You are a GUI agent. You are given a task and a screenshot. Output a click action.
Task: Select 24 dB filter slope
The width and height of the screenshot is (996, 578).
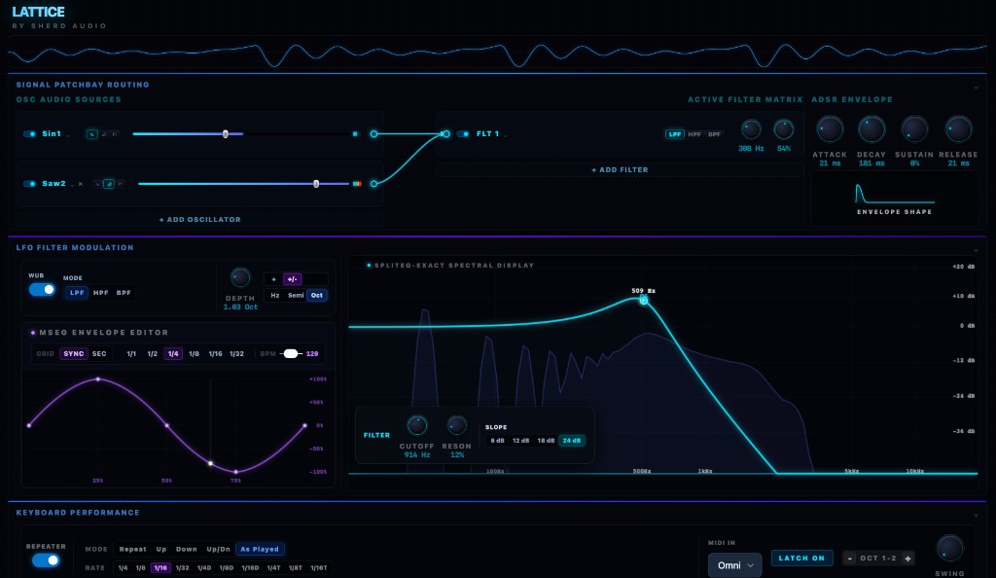tap(572, 440)
